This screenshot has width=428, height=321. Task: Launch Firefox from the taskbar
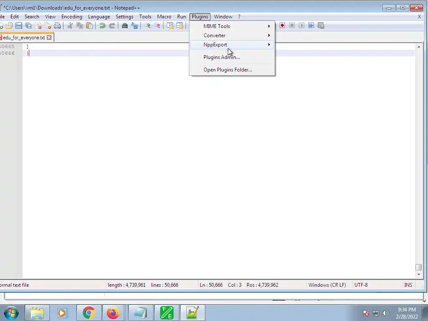[x=113, y=313]
